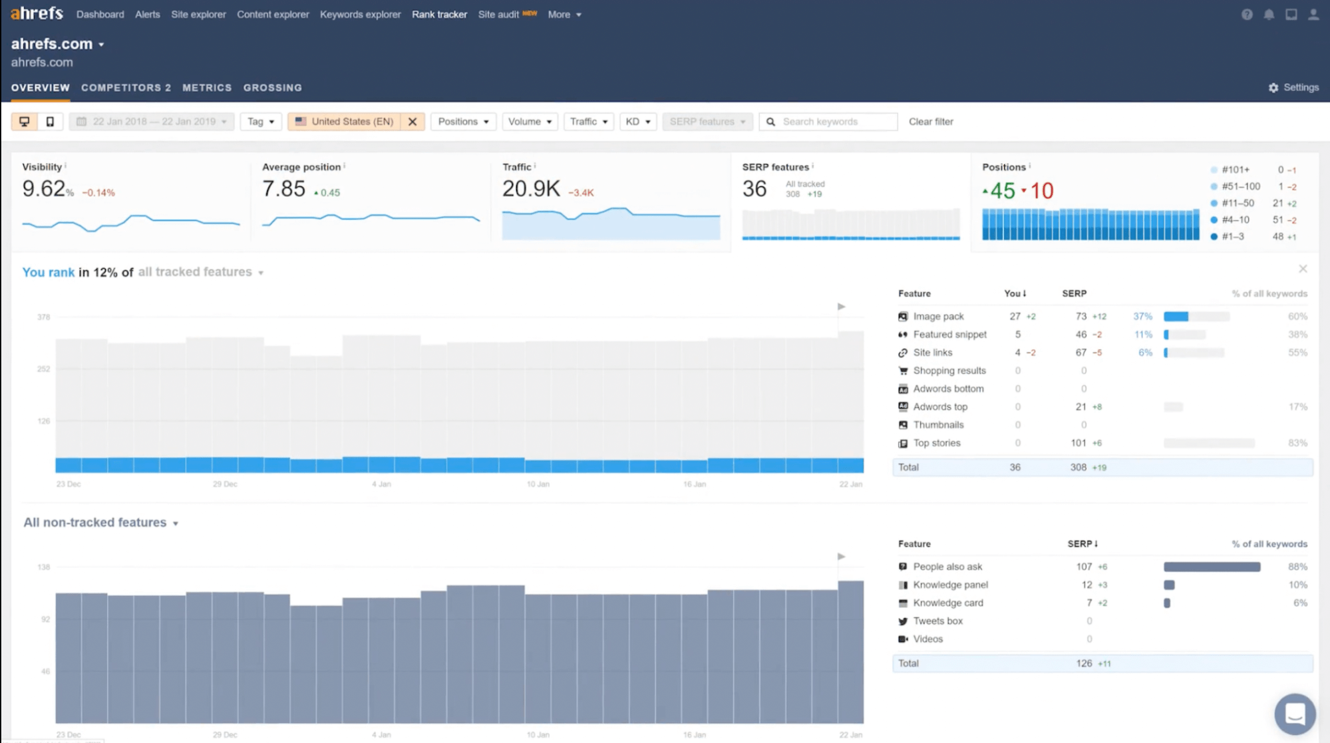This screenshot has height=743, width=1330.
Task: Click the Image pack feature icon
Action: pyautogui.click(x=903, y=317)
